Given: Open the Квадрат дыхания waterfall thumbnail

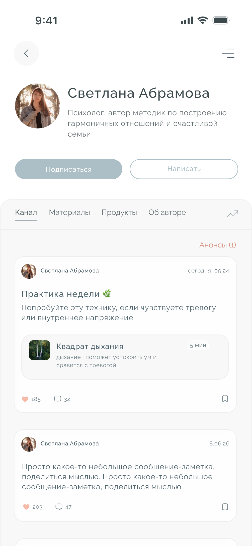Looking at the screenshot, I should (40, 350).
